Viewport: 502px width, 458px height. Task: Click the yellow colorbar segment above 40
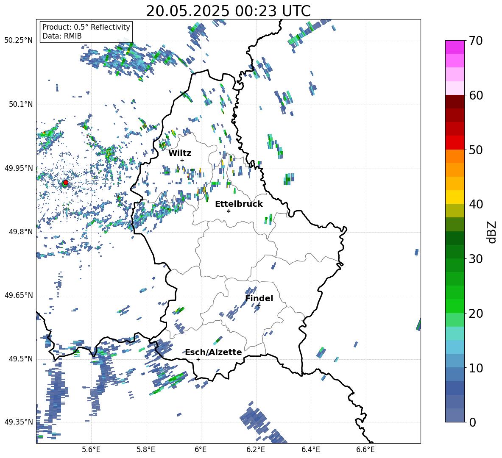[x=455, y=197]
